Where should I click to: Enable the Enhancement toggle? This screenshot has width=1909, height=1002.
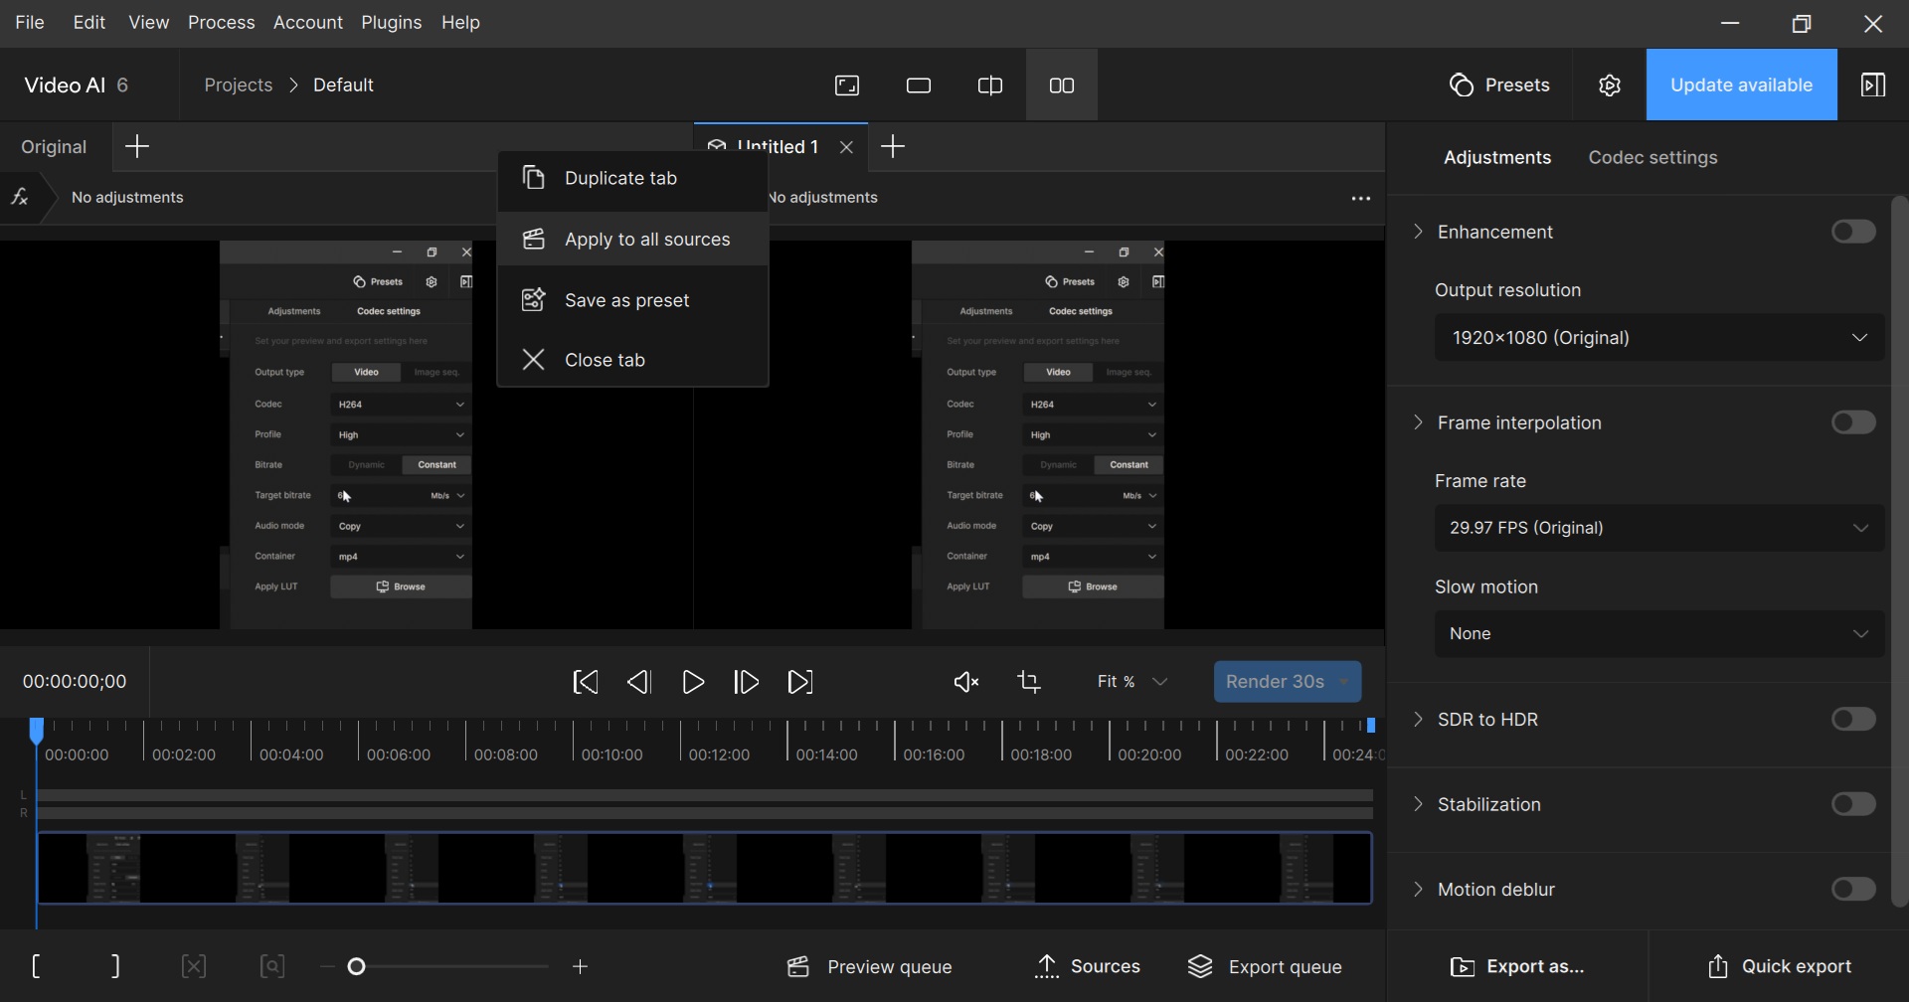point(1853,232)
